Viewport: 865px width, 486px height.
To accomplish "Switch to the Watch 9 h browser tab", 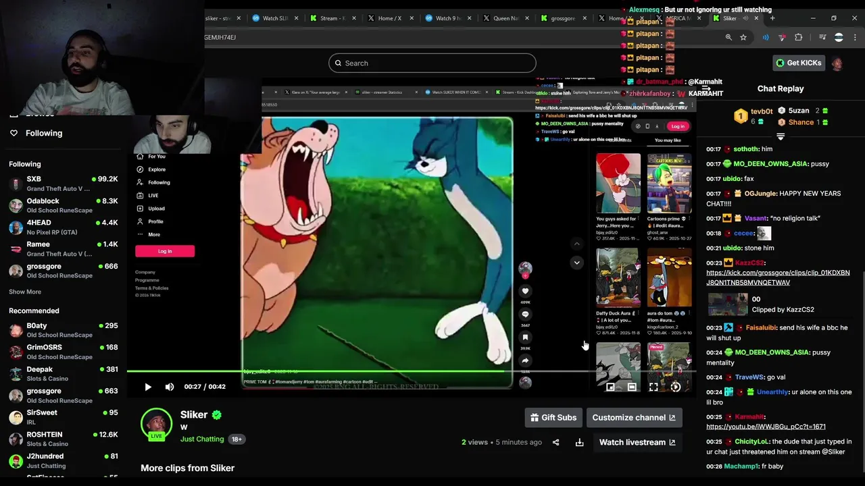I will click(x=447, y=18).
